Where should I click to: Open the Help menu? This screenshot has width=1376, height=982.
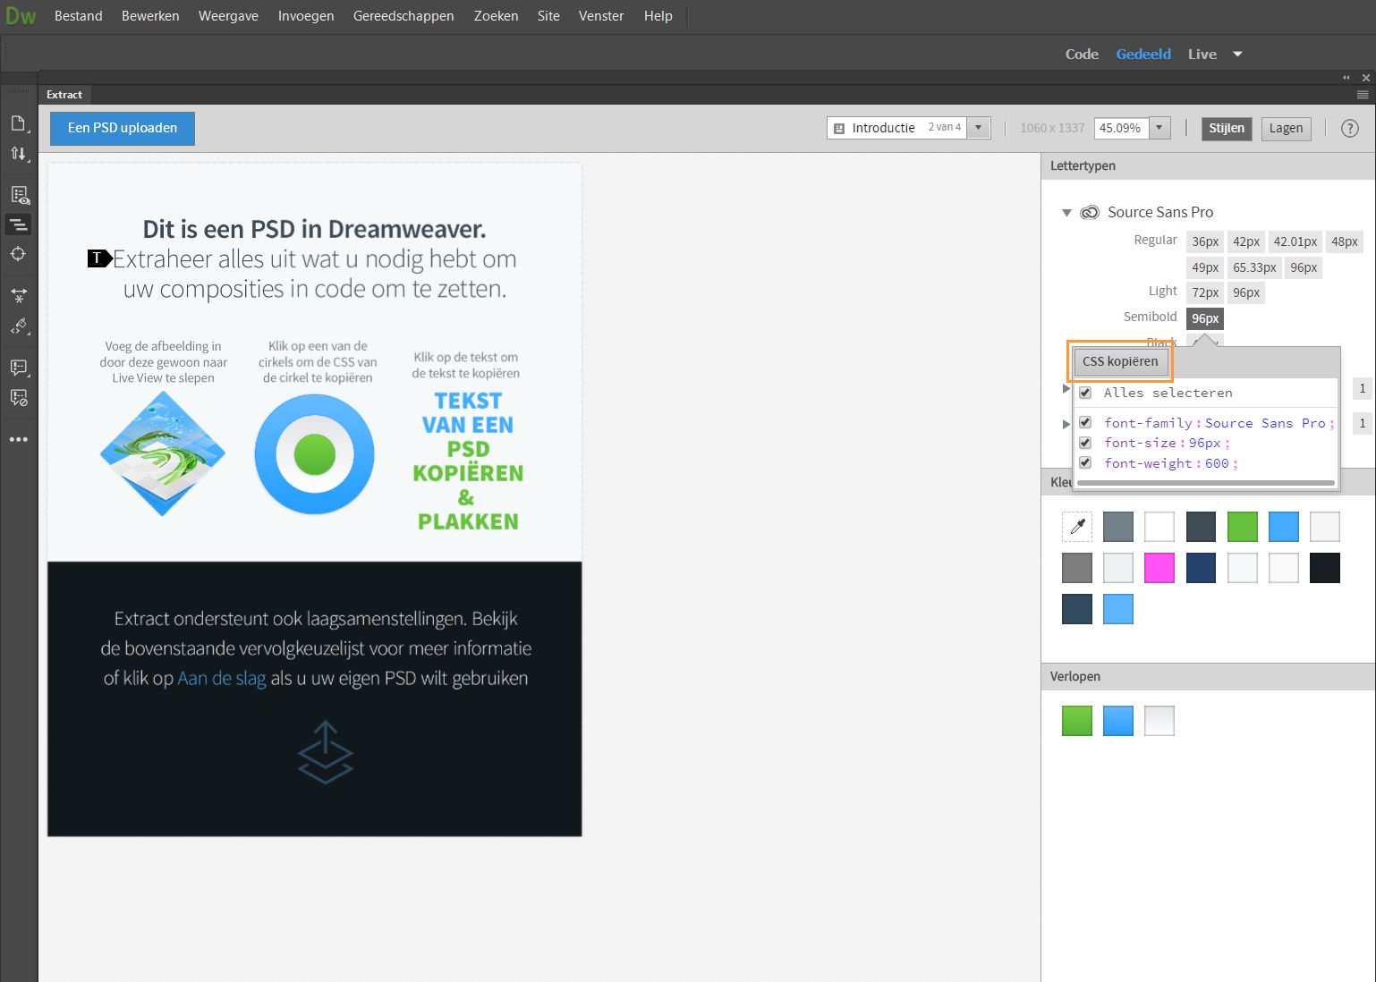(x=658, y=16)
